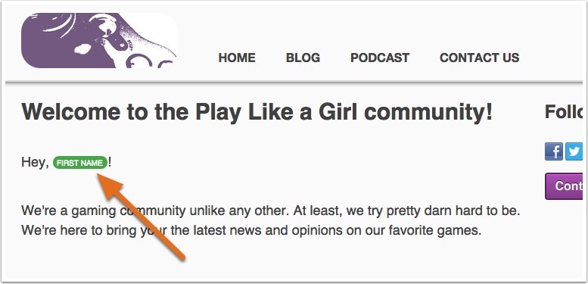Click the purple game controller logo
Viewport: 588px width, 284px height.
tap(99, 41)
